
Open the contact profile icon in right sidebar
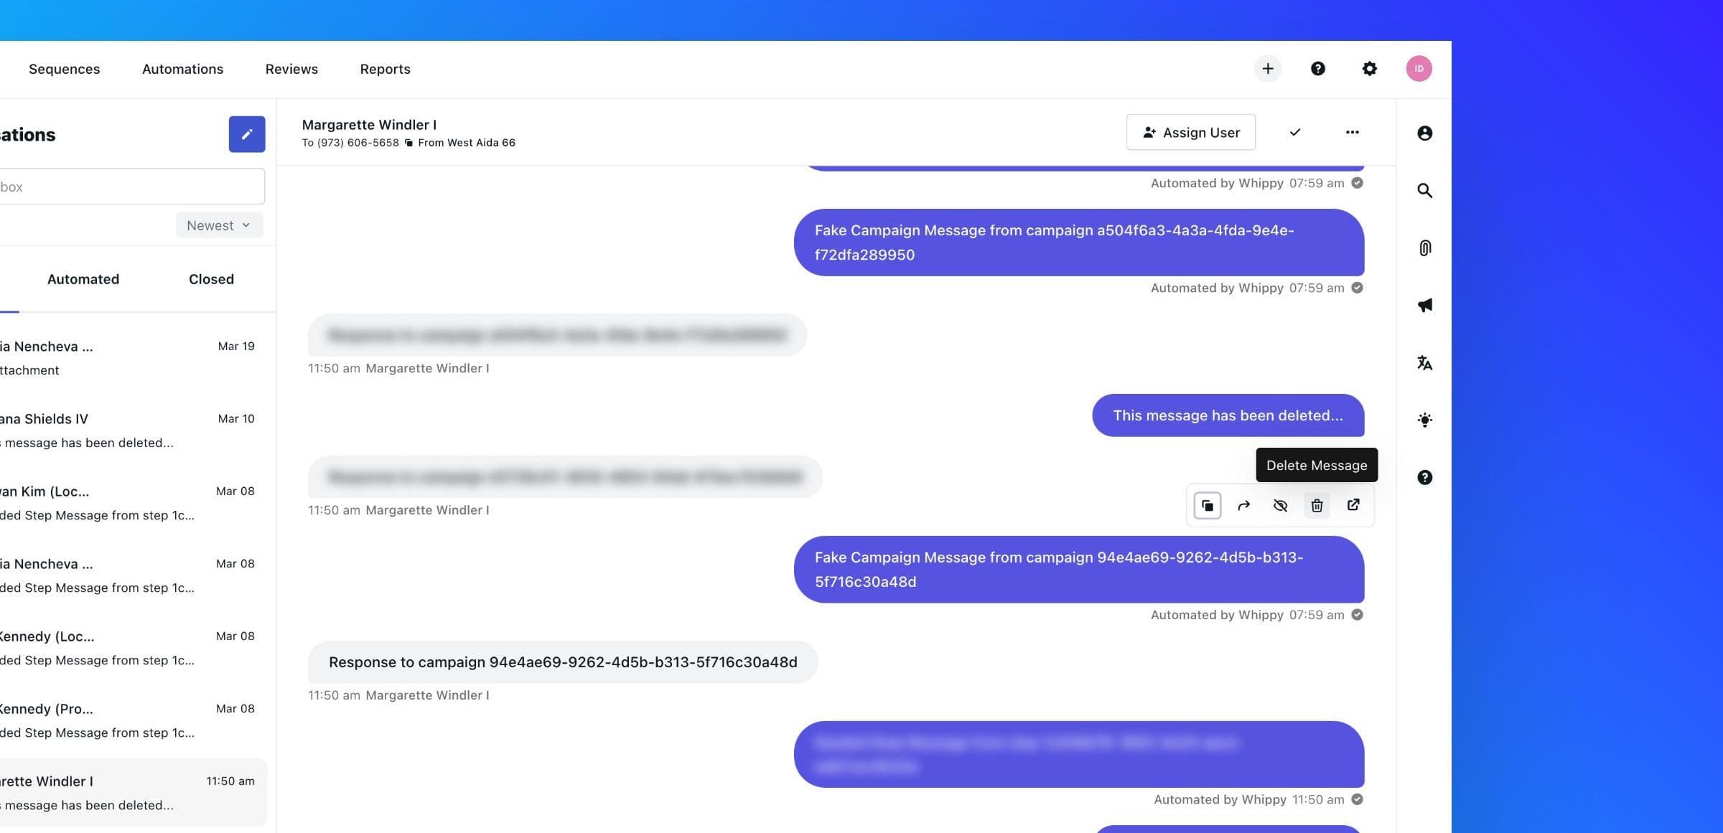(x=1424, y=133)
